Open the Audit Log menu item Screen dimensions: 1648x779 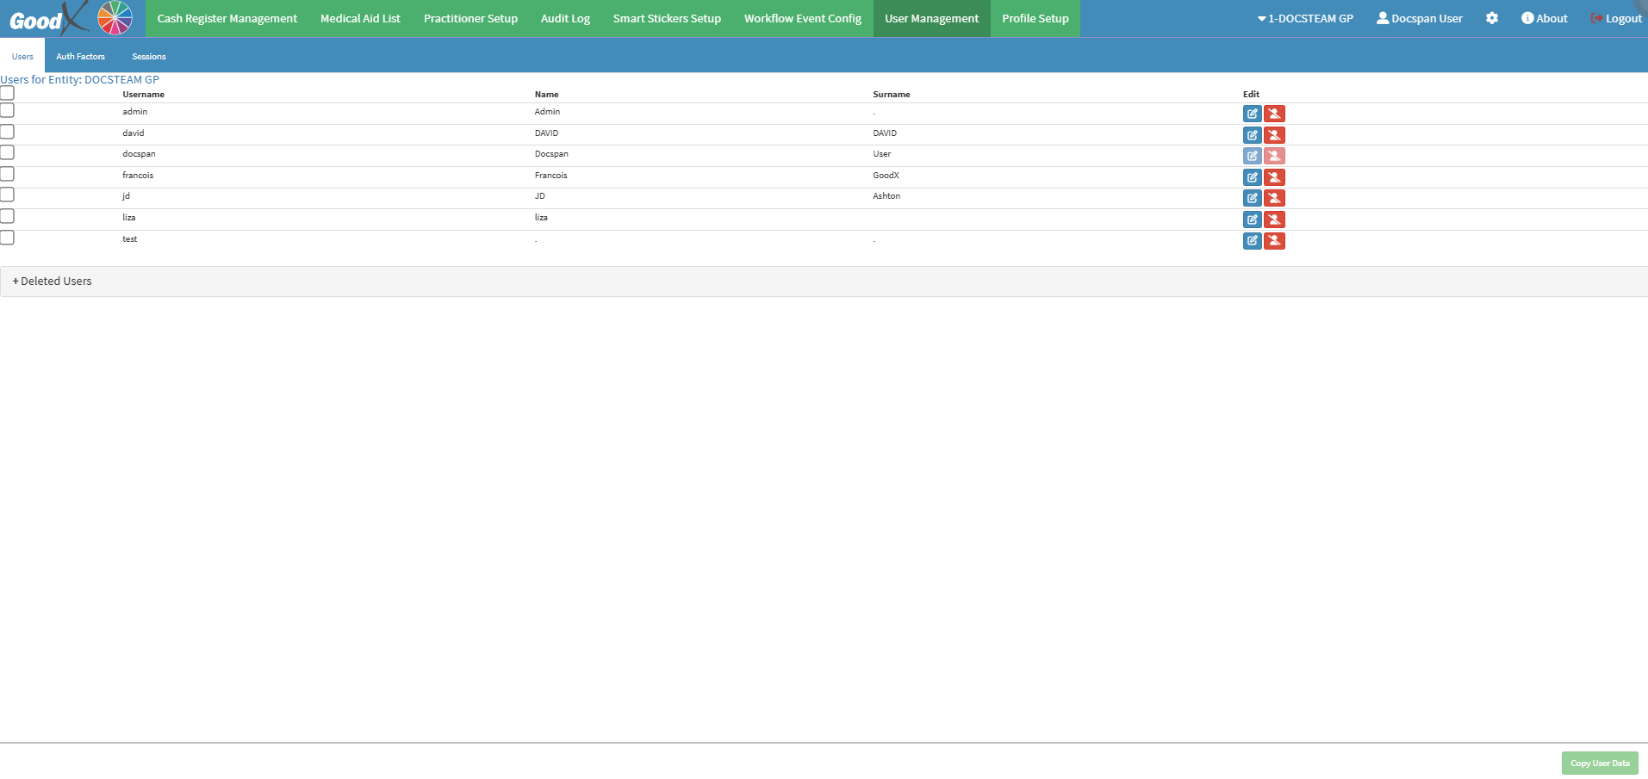tap(565, 18)
